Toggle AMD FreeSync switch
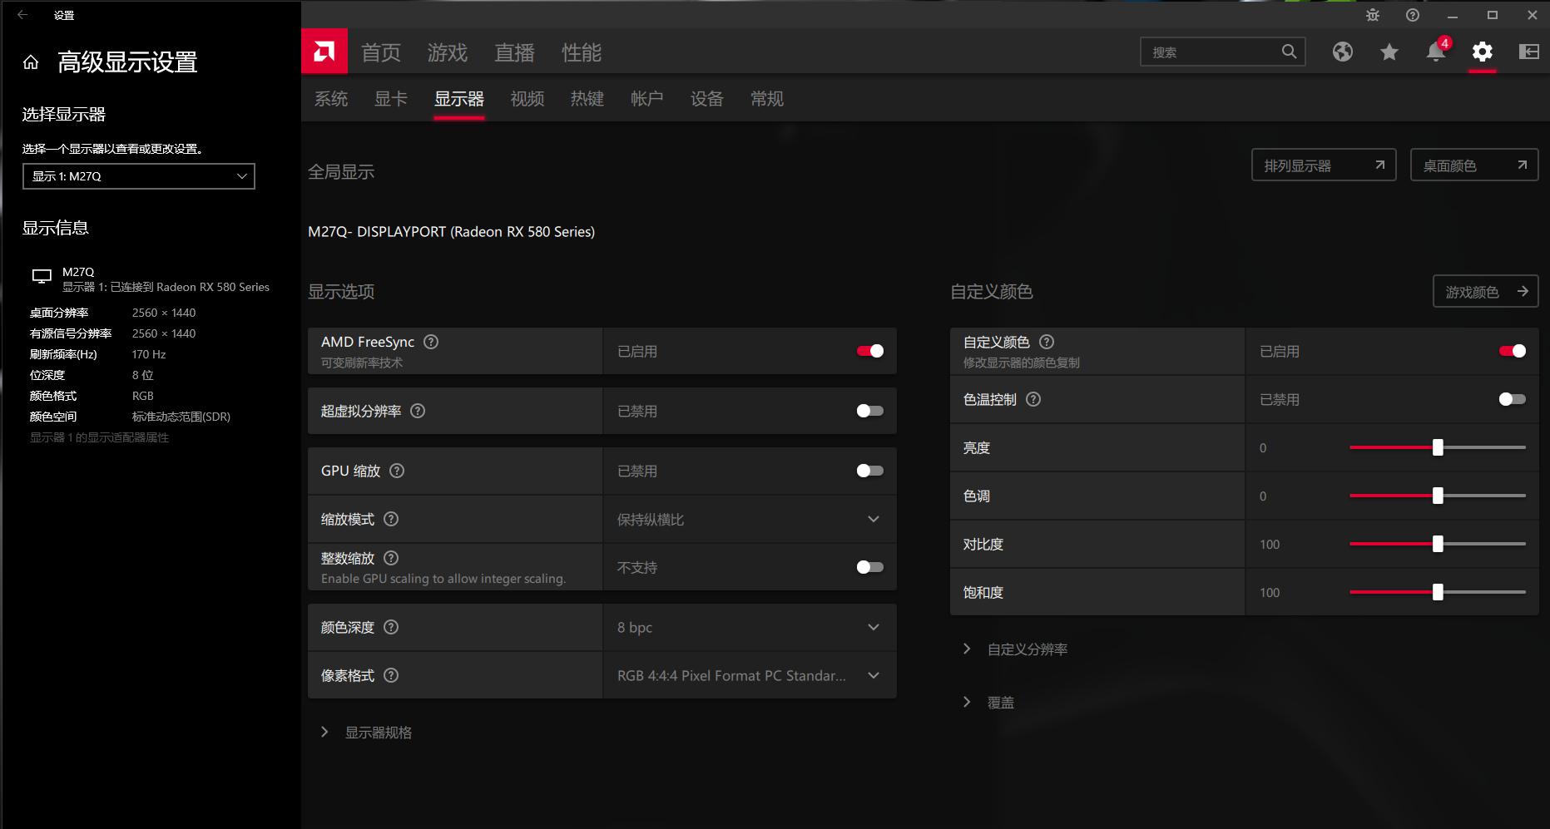 (x=870, y=351)
